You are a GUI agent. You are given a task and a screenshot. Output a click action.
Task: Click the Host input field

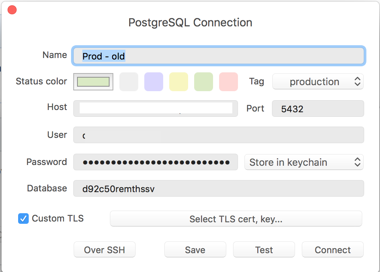[x=156, y=108]
